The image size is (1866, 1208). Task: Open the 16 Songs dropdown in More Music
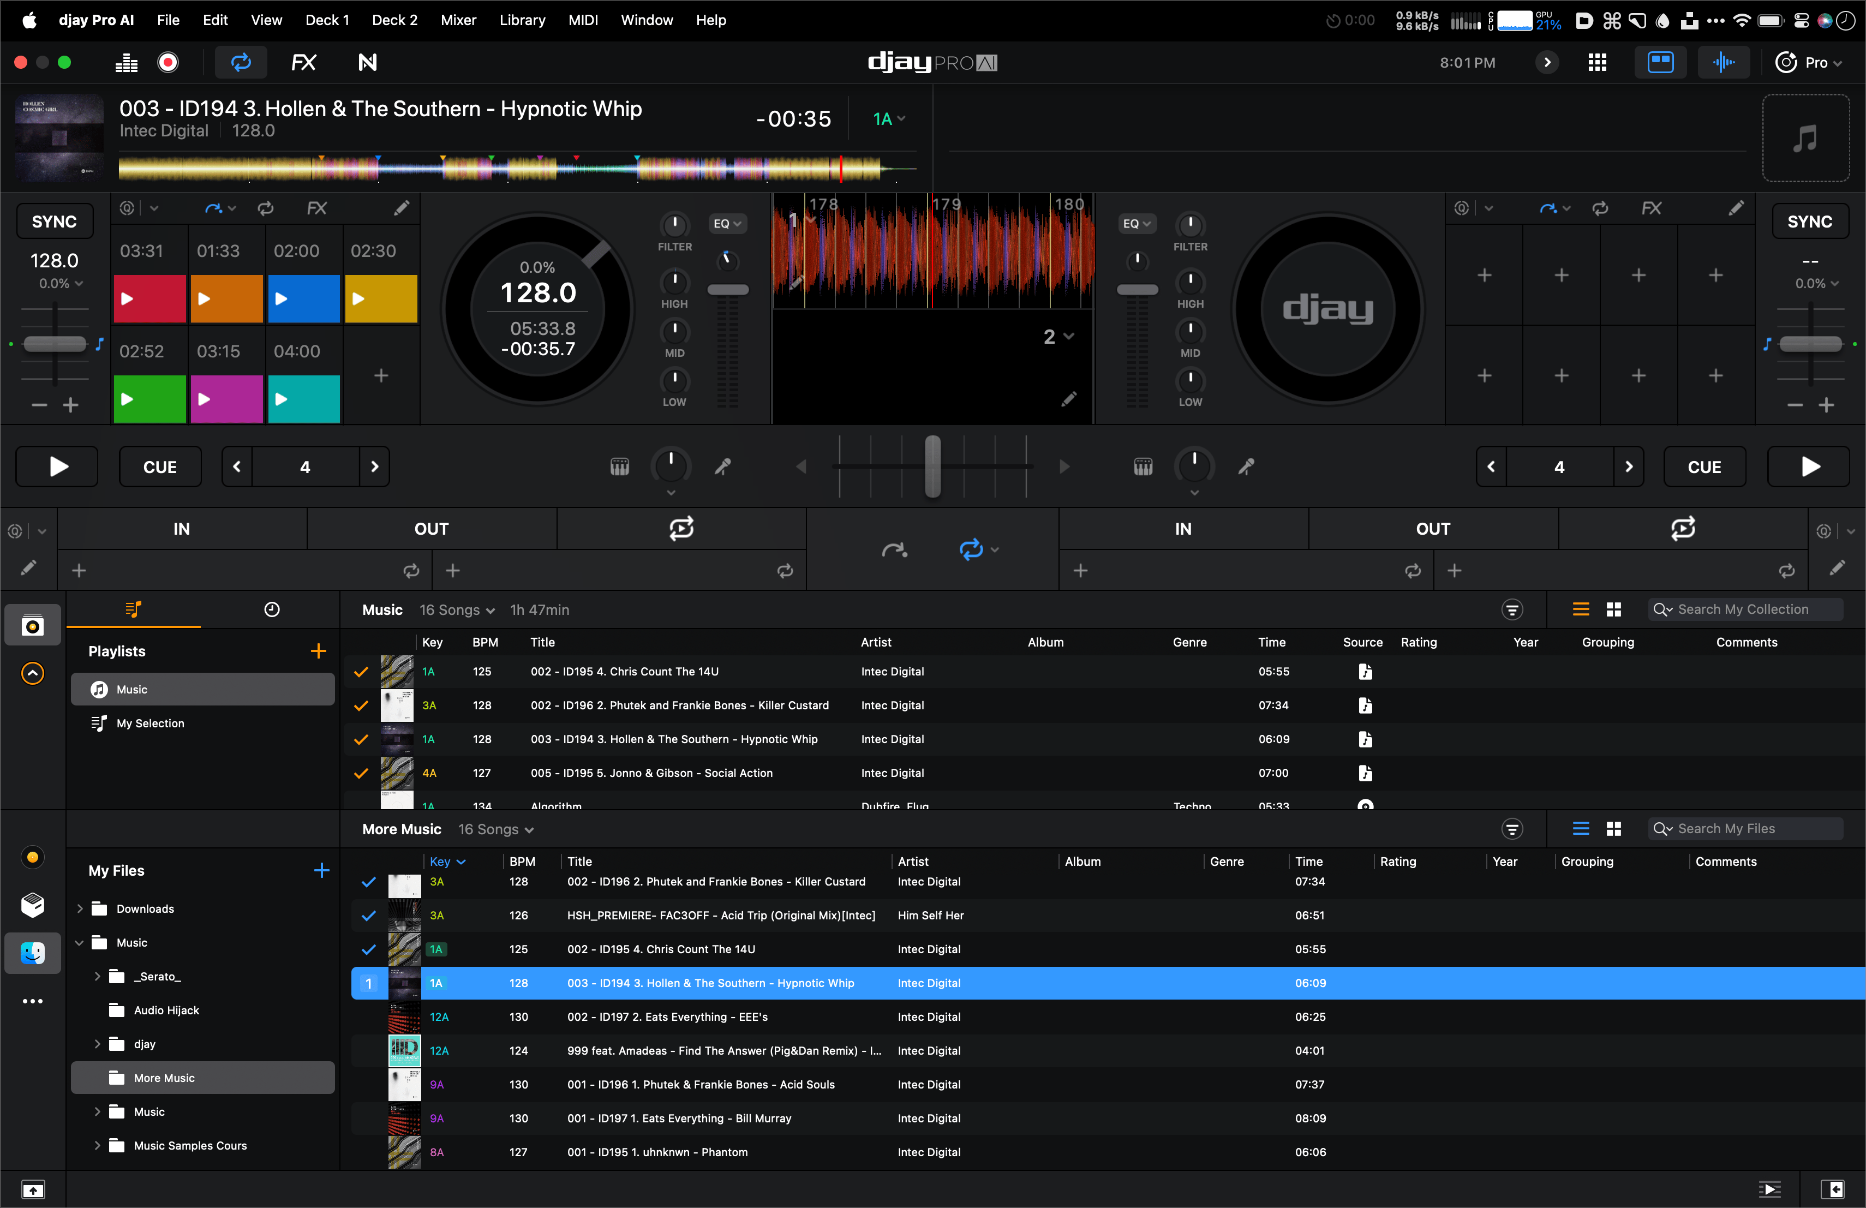(495, 829)
